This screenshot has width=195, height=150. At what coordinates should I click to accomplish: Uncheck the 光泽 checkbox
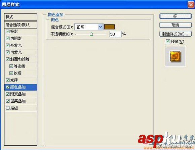(x=8, y=80)
